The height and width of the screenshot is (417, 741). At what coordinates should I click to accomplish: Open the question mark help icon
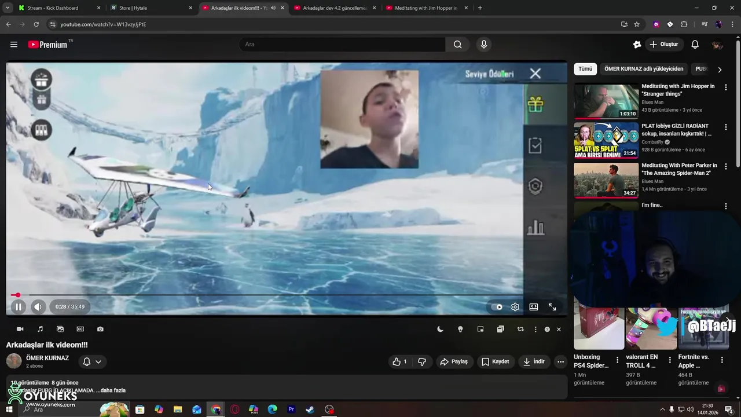(547, 329)
